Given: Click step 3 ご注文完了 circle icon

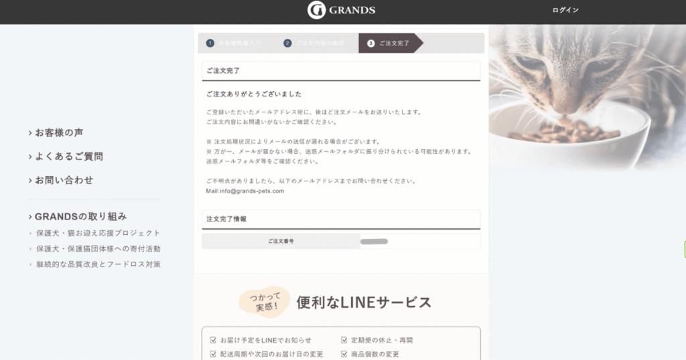Looking at the screenshot, I should click(371, 43).
